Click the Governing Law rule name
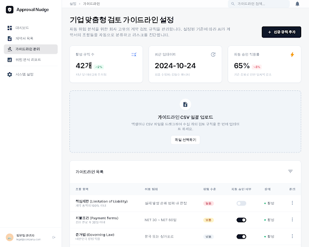309x247 pixels. click(x=95, y=234)
